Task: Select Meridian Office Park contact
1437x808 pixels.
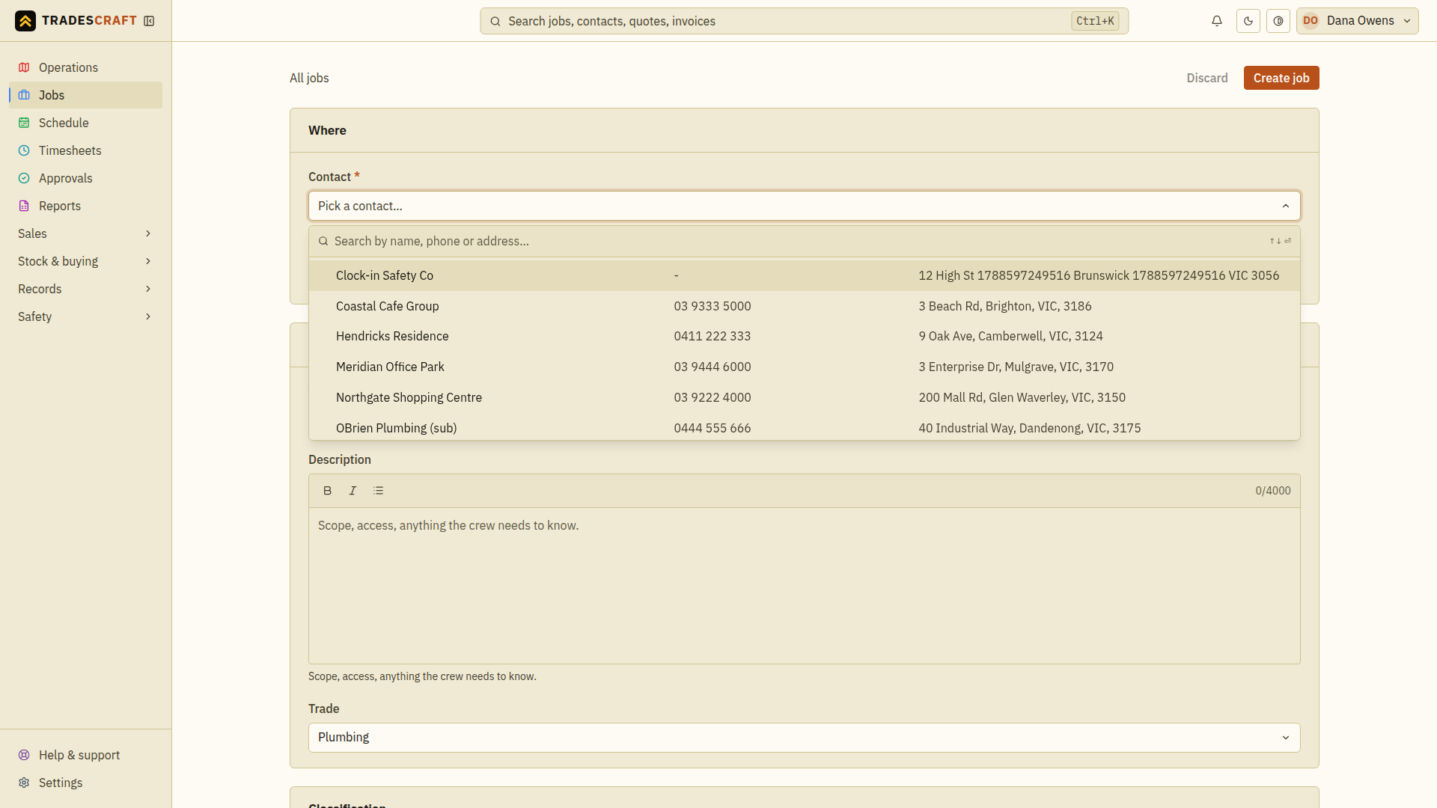Action: [x=804, y=367]
